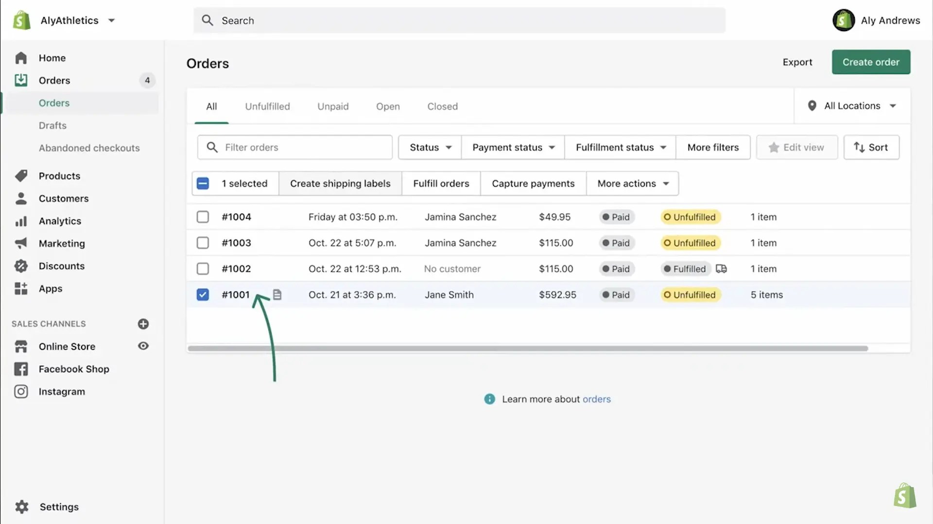Image resolution: width=933 pixels, height=524 pixels.
Task: Open the Home section from the sidebar
Action: pos(52,58)
